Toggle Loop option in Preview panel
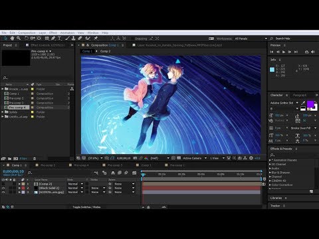Screen dimensions: 319x239 pyautogui.click(x=306, y=52)
